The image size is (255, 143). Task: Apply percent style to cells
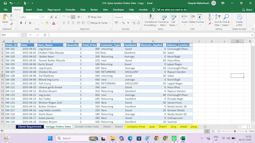click(x=124, y=23)
